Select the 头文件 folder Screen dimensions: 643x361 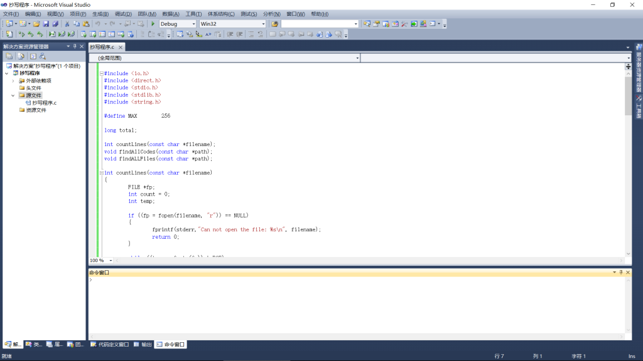coord(33,88)
